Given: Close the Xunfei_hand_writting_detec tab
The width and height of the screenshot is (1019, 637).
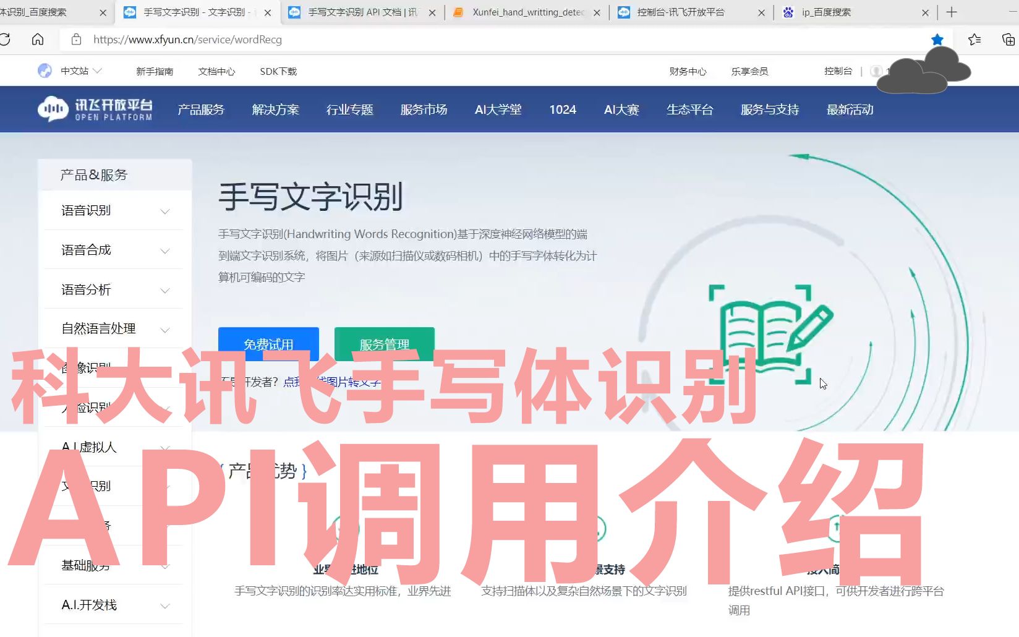Looking at the screenshot, I should (x=597, y=12).
